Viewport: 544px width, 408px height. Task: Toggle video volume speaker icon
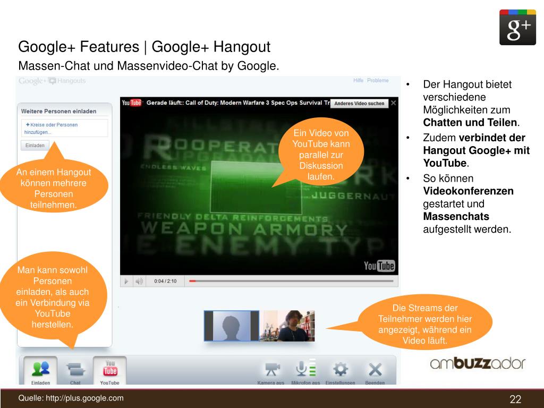click(x=139, y=282)
